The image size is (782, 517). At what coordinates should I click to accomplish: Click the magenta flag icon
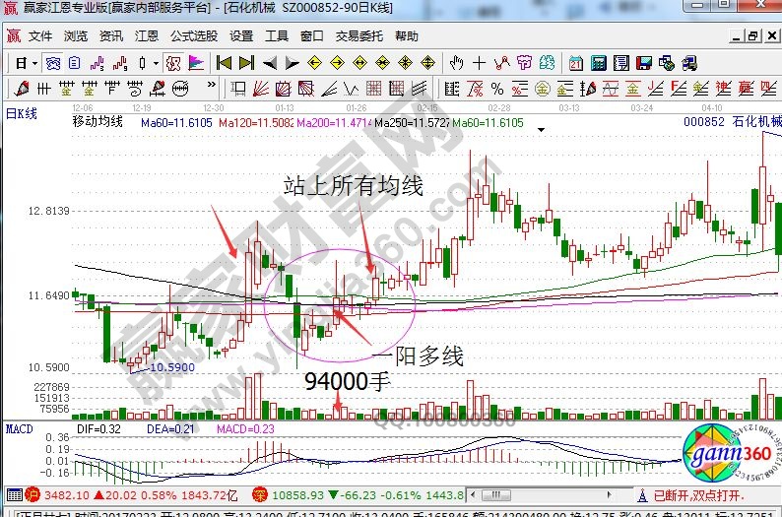(196, 63)
